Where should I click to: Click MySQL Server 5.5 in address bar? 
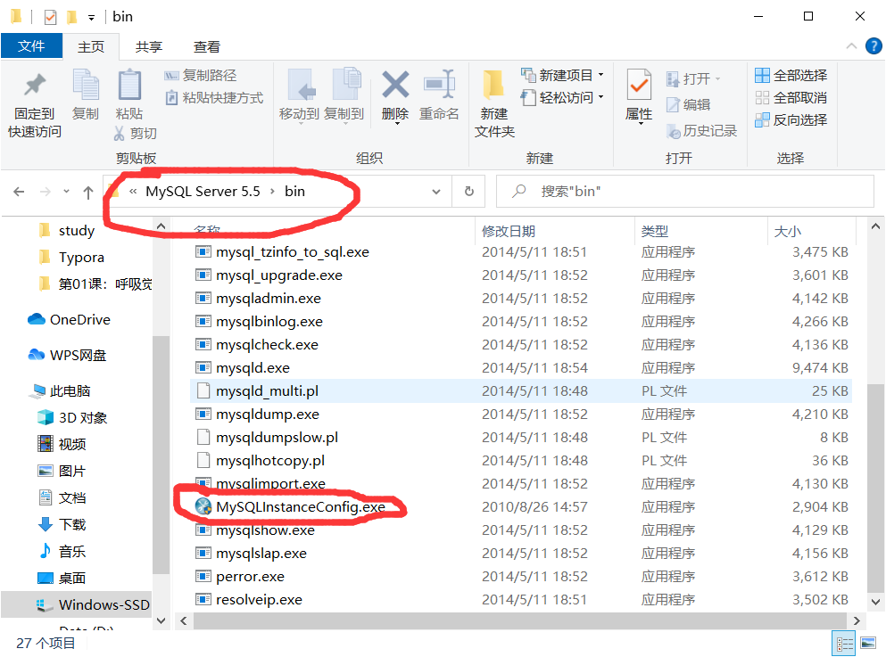pyautogui.click(x=203, y=192)
